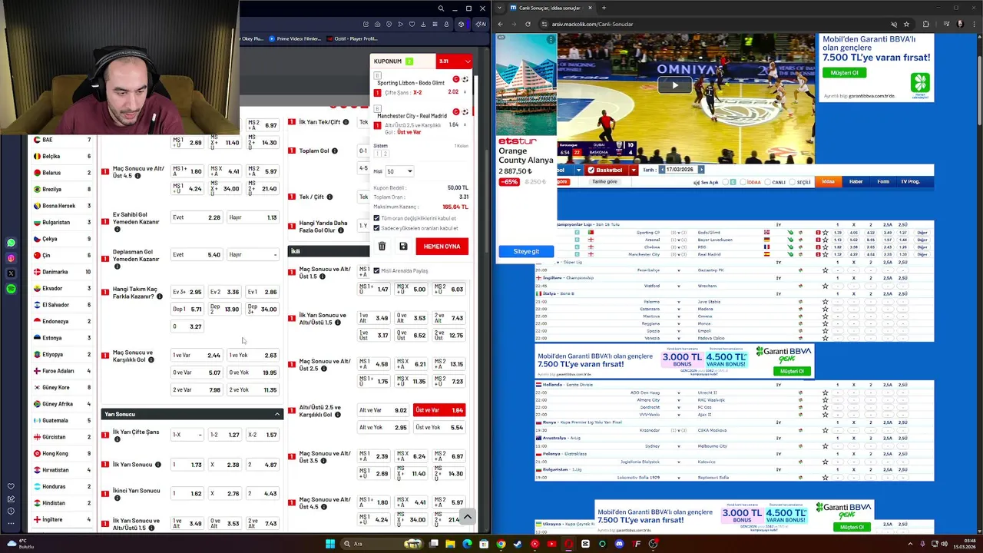Viewport: 983px width, 553px height.
Task: Sort with the 'Tarihe göre' button
Action: point(604,182)
